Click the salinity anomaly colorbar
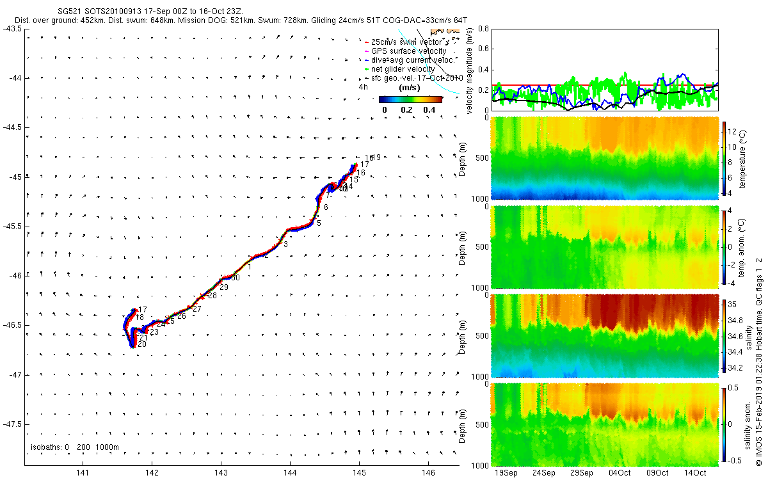The image size is (768, 480). pyautogui.click(x=725, y=424)
